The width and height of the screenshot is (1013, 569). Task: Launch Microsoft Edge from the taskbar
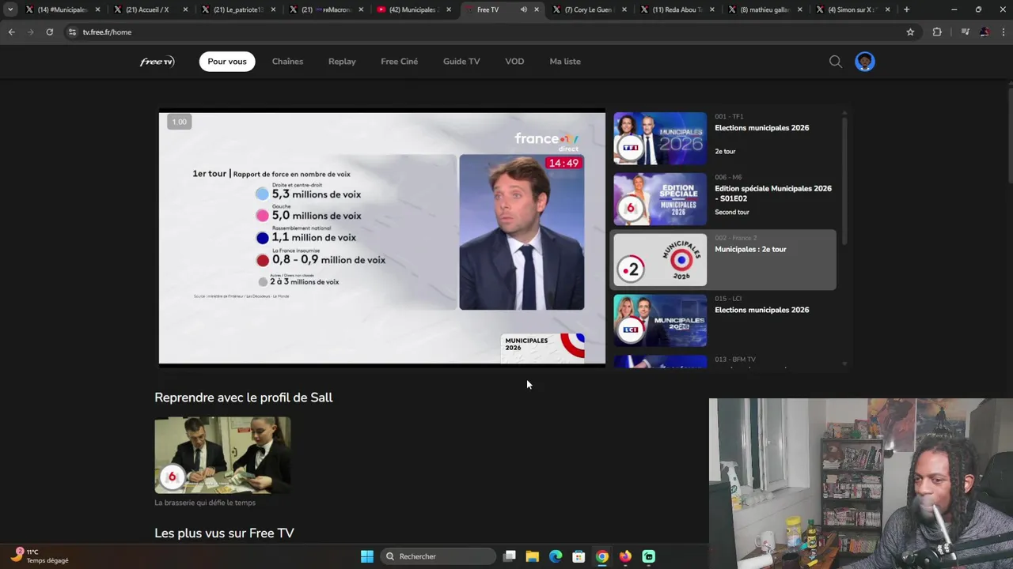pos(556,556)
